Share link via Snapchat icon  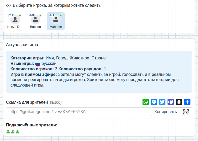[x=179, y=102]
